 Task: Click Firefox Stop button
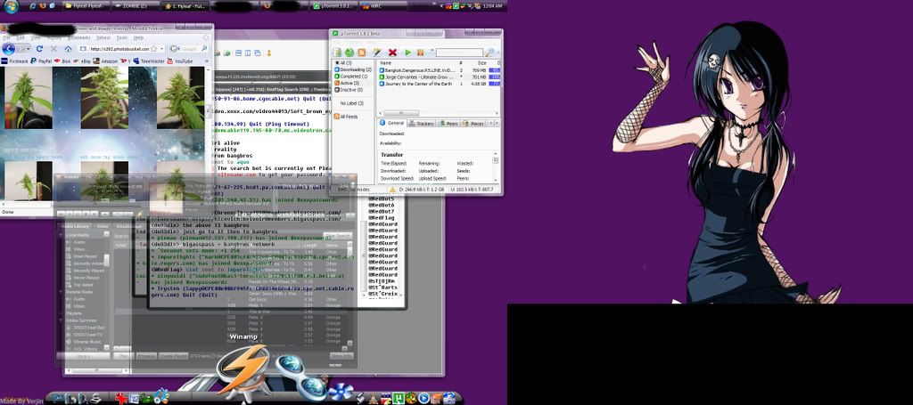(53, 49)
